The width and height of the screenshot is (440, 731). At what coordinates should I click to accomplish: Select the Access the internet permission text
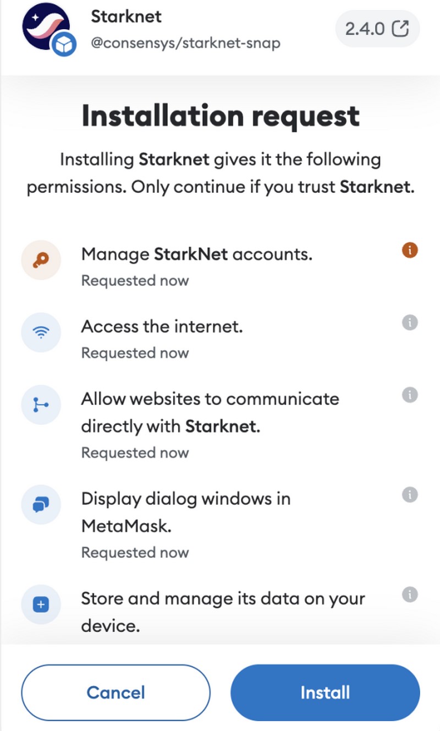click(162, 326)
